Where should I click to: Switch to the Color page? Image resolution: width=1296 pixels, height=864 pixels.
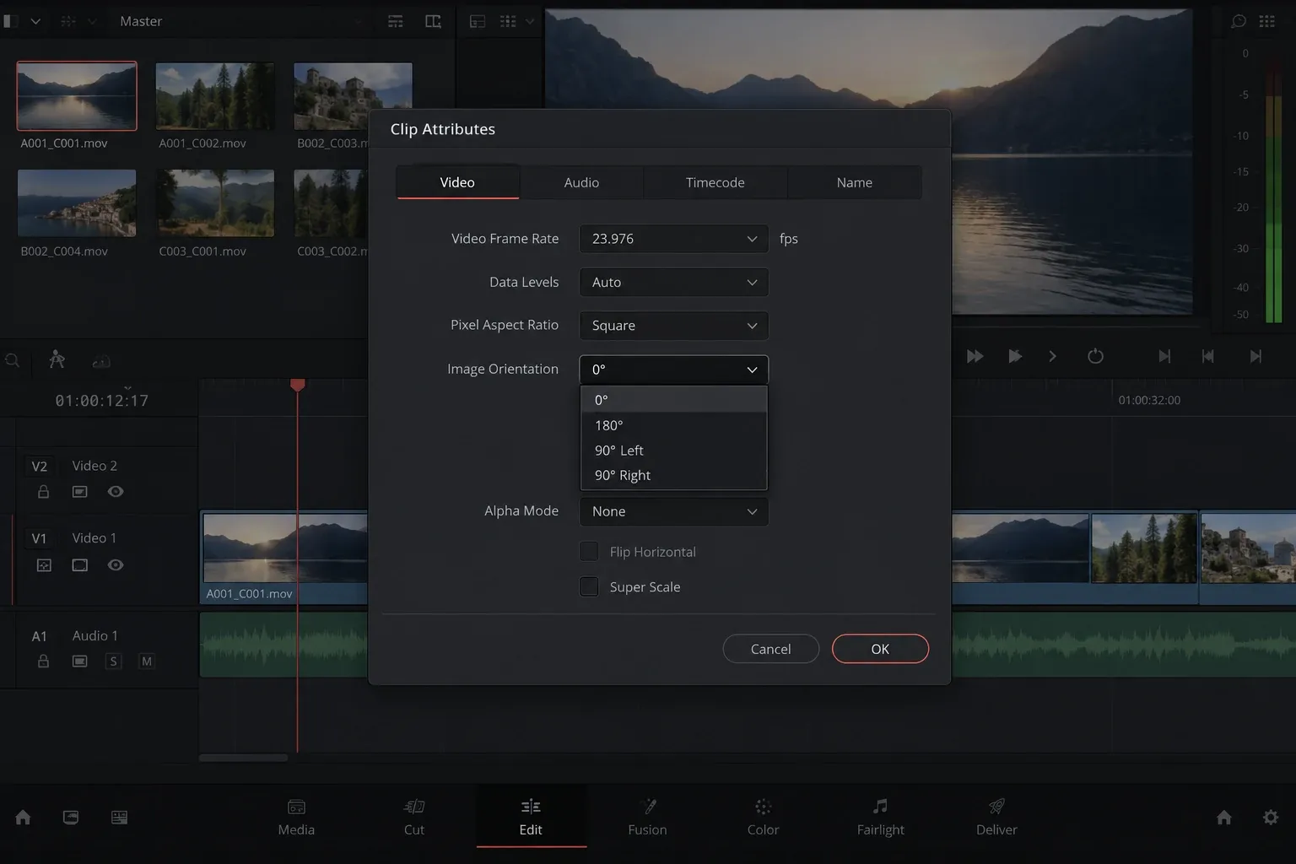(x=763, y=817)
